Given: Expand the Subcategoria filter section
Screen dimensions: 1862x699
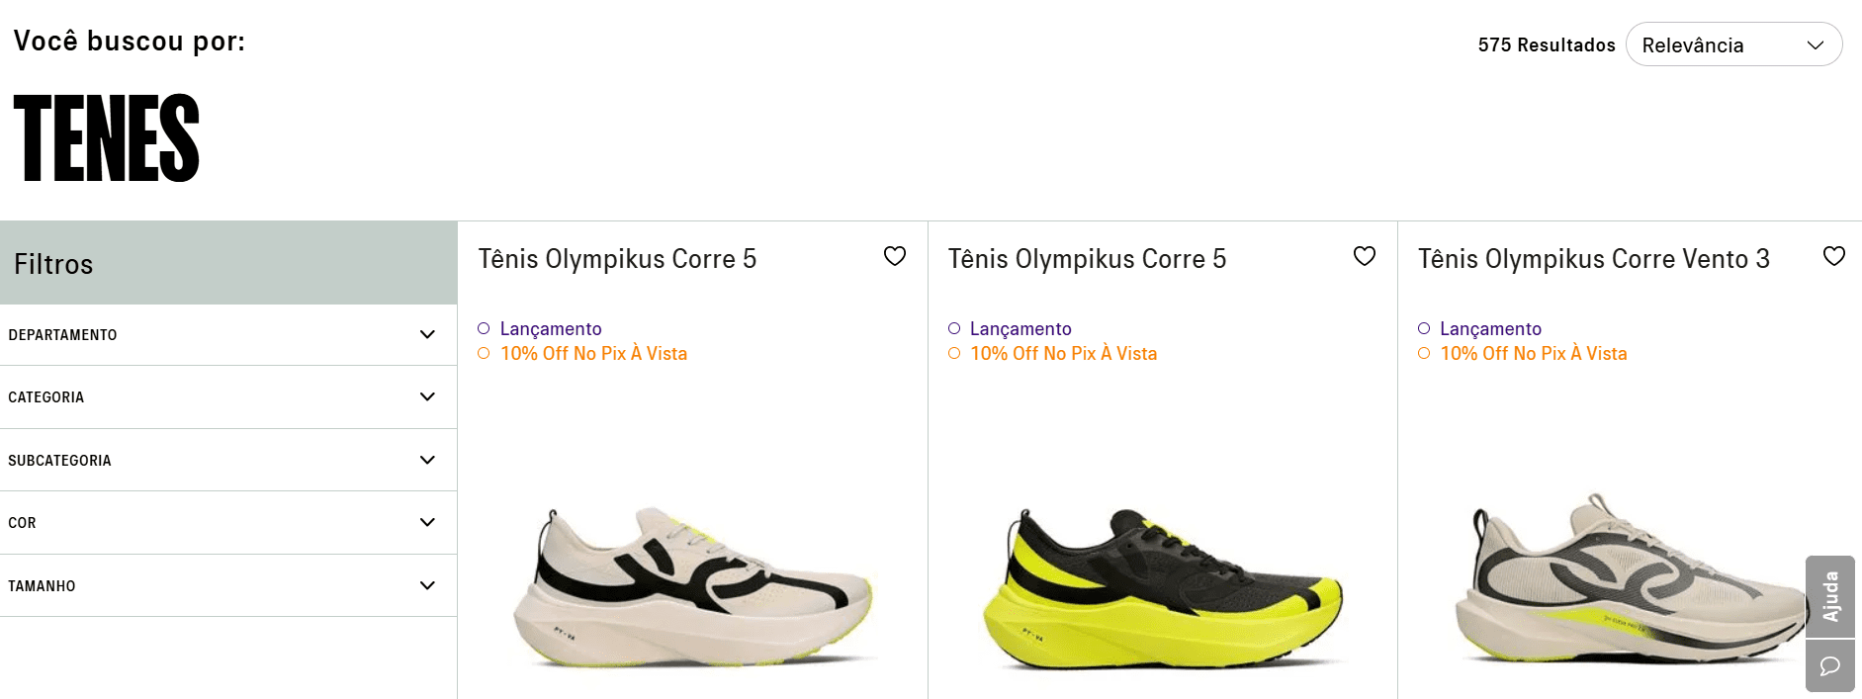Looking at the screenshot, I should tap(228, 461).
